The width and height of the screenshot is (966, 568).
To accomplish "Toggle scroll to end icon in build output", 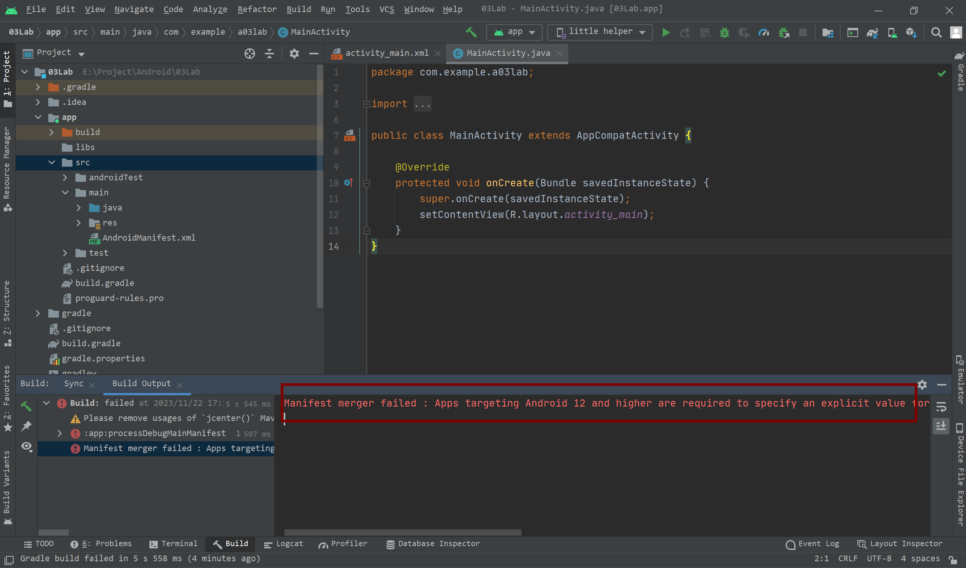I will tap(941, 426).
